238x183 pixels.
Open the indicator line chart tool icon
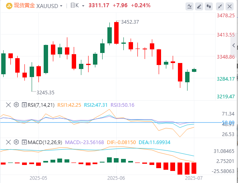[190, 6]
